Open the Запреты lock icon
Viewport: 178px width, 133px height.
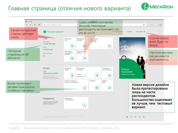pos(85,88)
